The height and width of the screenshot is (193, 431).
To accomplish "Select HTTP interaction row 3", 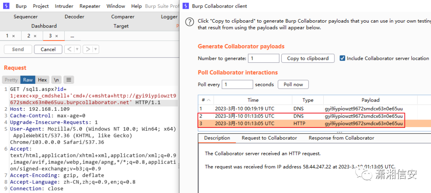I will (314, 124).
